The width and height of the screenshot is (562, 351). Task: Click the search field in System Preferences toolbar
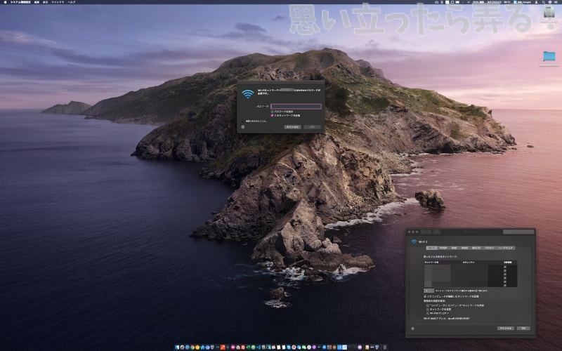(518, 232)
